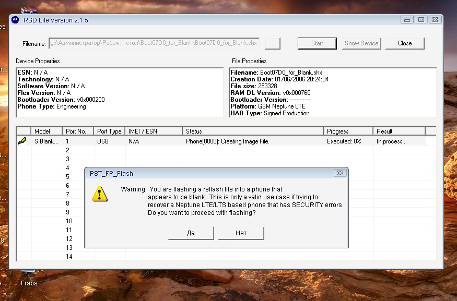Click the phone icon in the S Blank row
This screenshot has height=301, width=457.
[x=22, y=141]
